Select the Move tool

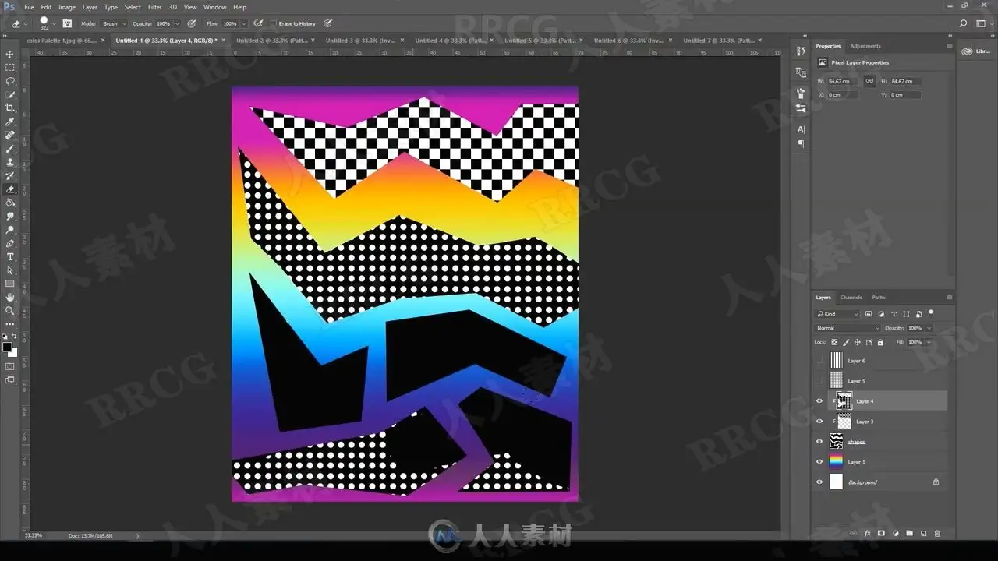point(10,54)
